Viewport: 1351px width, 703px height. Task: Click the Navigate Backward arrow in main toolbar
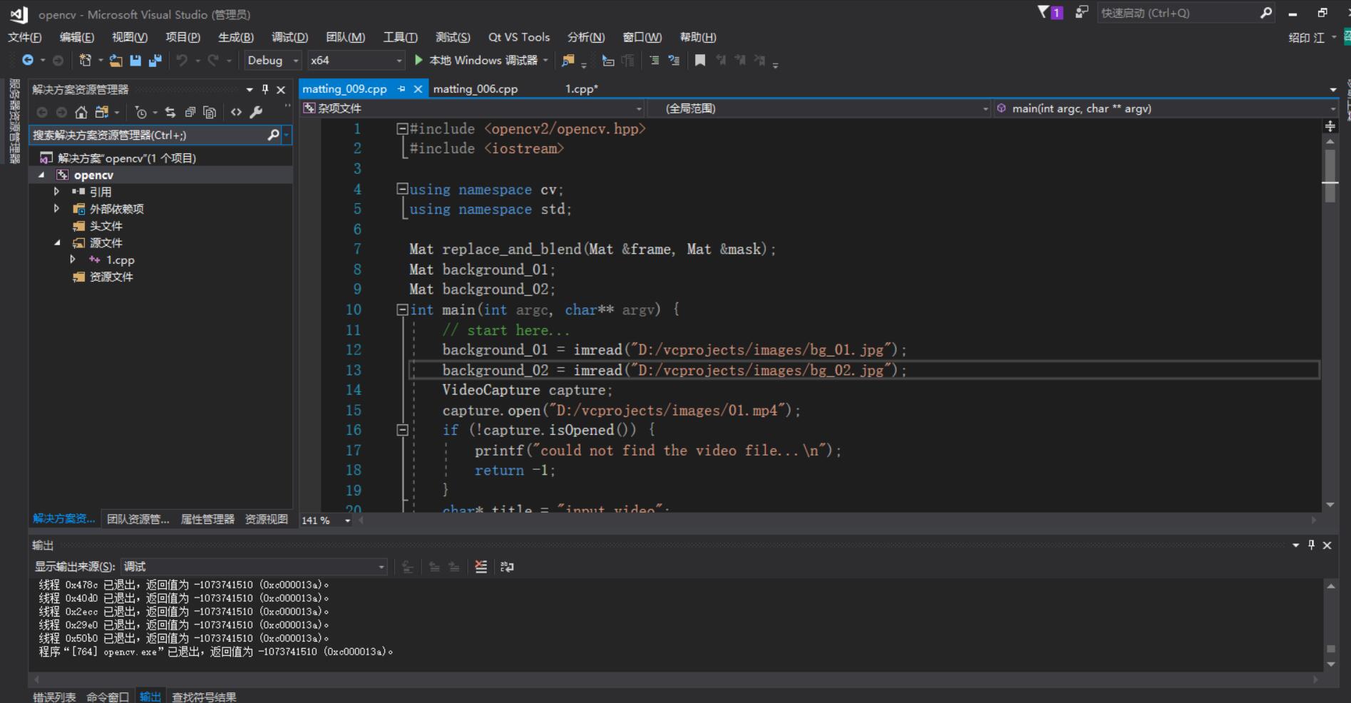coord(28,61)
